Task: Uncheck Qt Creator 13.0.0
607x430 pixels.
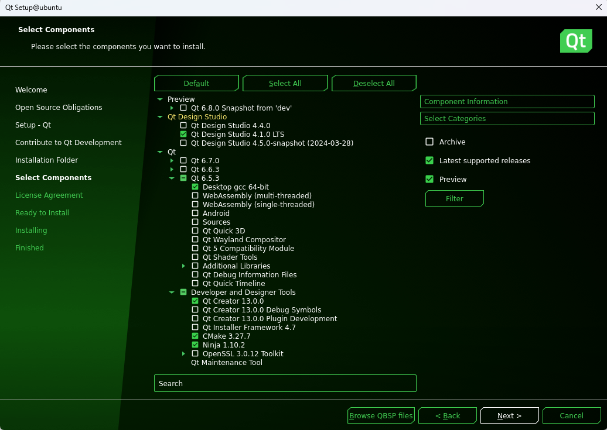Action: tap(195, 301)
